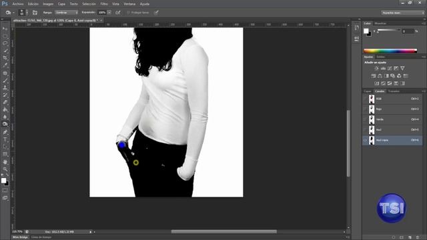Open the tool preset picker arrow
427x240 pixels.
click(13, 13)
